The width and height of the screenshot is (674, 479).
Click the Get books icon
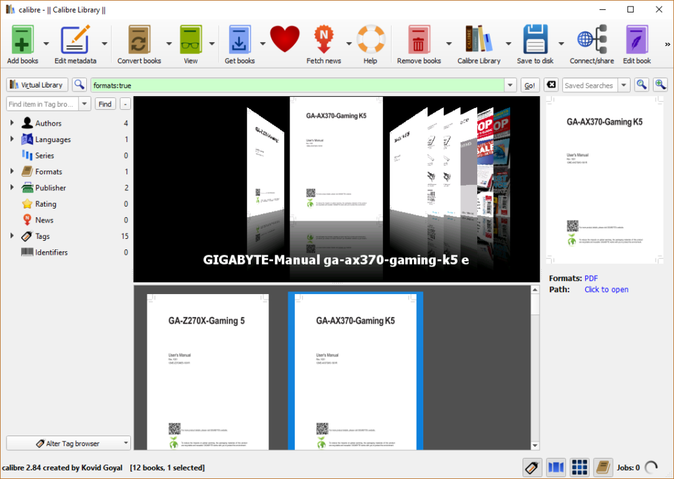click(x=240, y=39)
